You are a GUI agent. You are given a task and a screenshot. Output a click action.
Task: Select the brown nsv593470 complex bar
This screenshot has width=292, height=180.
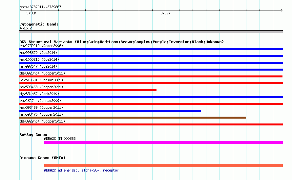tap(133, 118)
